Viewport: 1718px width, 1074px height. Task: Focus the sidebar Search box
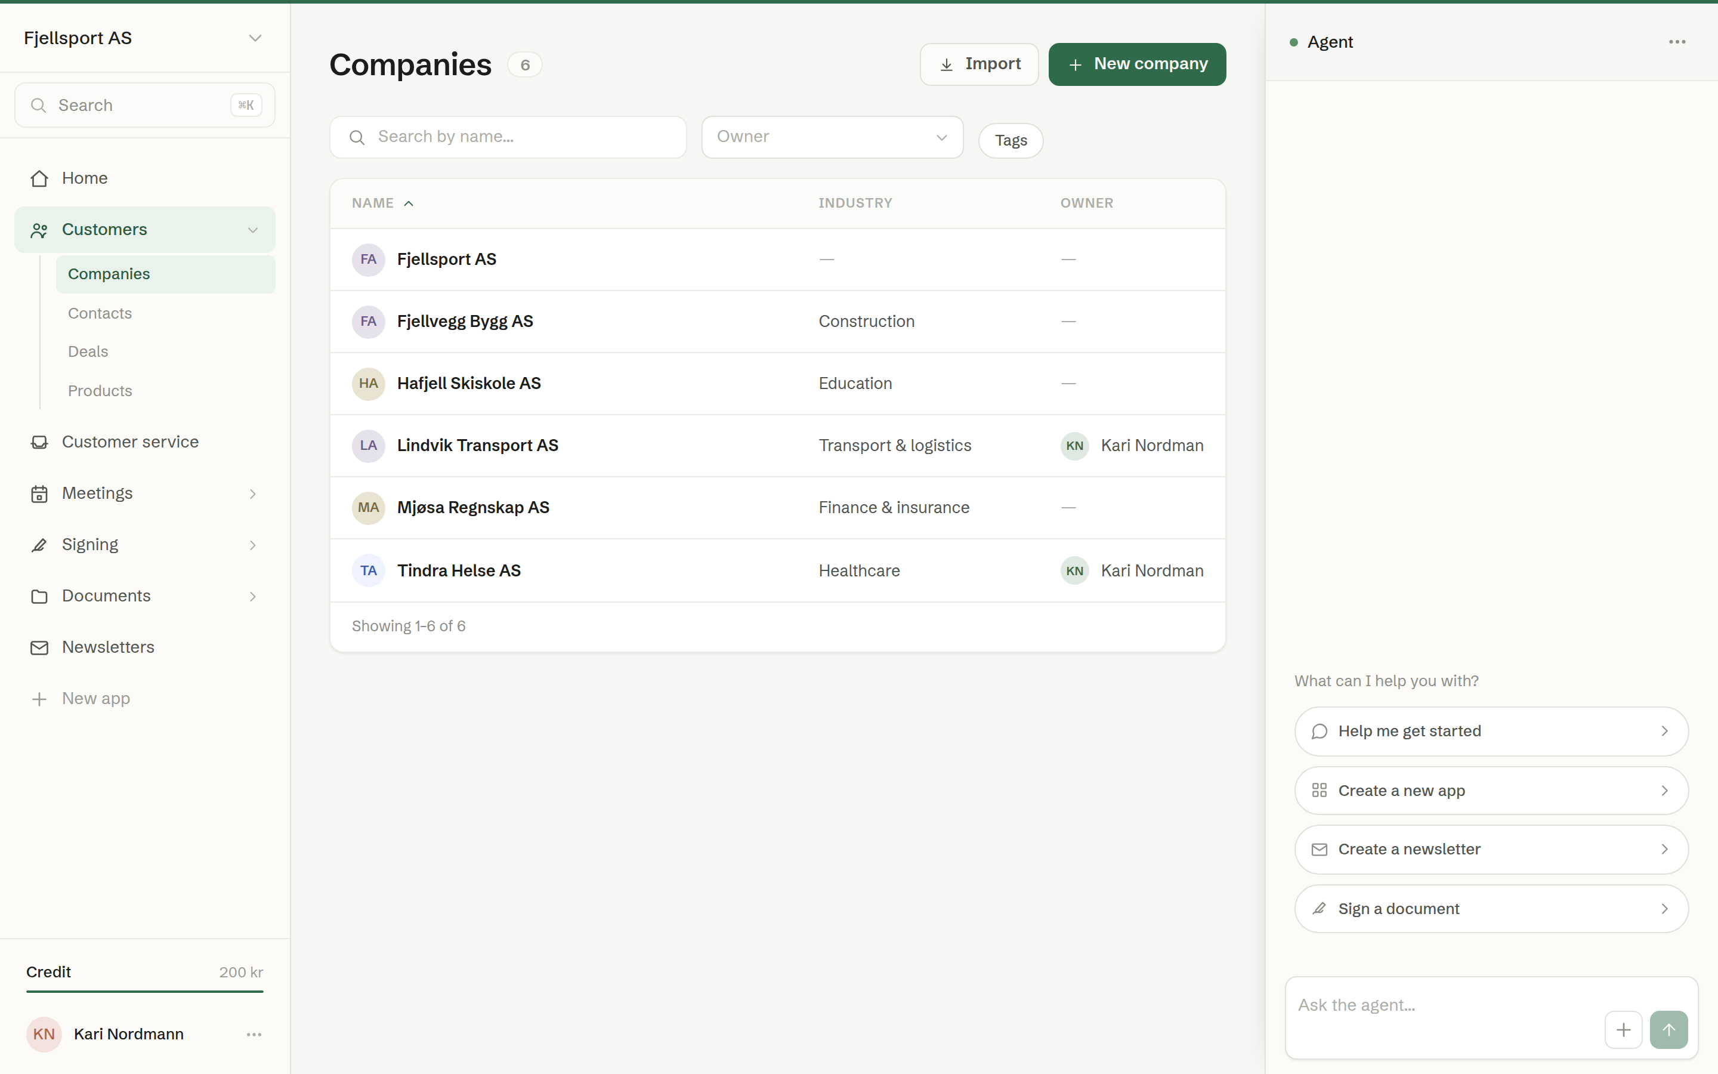(x=145, y=105)
